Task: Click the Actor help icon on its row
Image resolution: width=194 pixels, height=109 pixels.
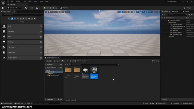Action: [x=41, y=26]
